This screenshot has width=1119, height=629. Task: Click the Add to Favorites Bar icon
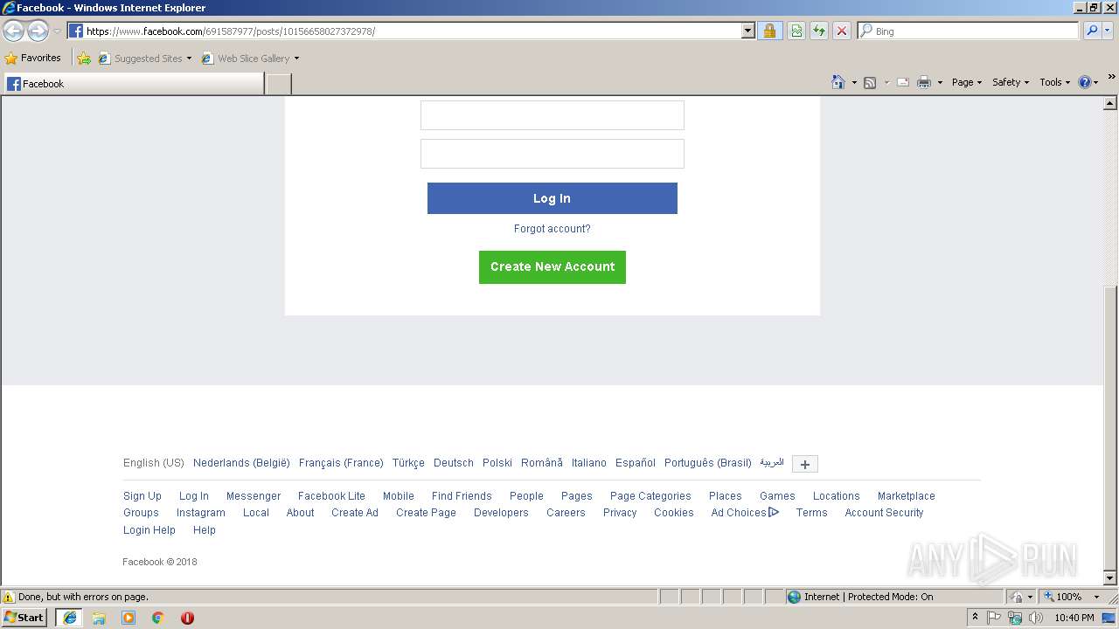[x=84, y=59]
